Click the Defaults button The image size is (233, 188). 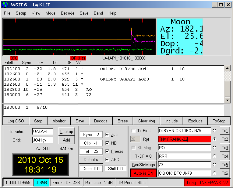click(x=91, y=159)
